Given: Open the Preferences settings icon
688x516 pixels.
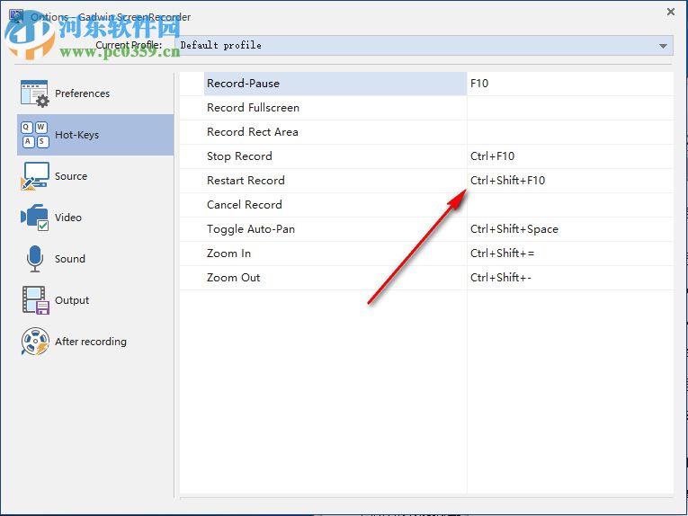Looking at the screenshot, I should (x=35, y=93).
